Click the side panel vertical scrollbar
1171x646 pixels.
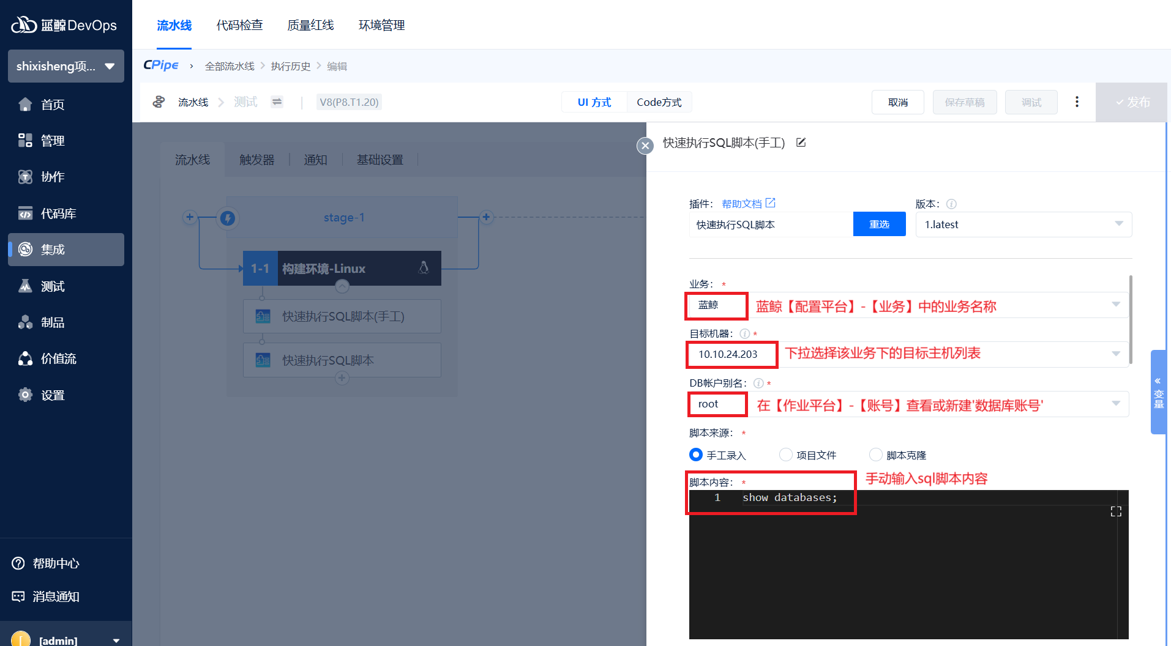[x=1130, y=318]
